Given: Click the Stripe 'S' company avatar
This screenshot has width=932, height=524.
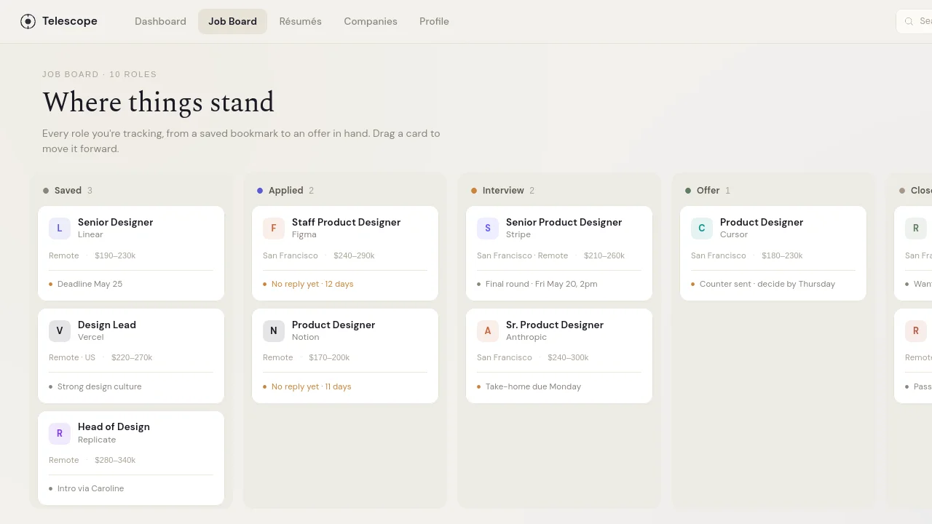Looking at the screenshot, I should point(488,228).
